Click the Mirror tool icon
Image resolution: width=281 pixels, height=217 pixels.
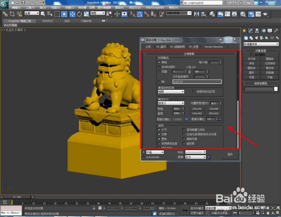click(x=197, y=14)
